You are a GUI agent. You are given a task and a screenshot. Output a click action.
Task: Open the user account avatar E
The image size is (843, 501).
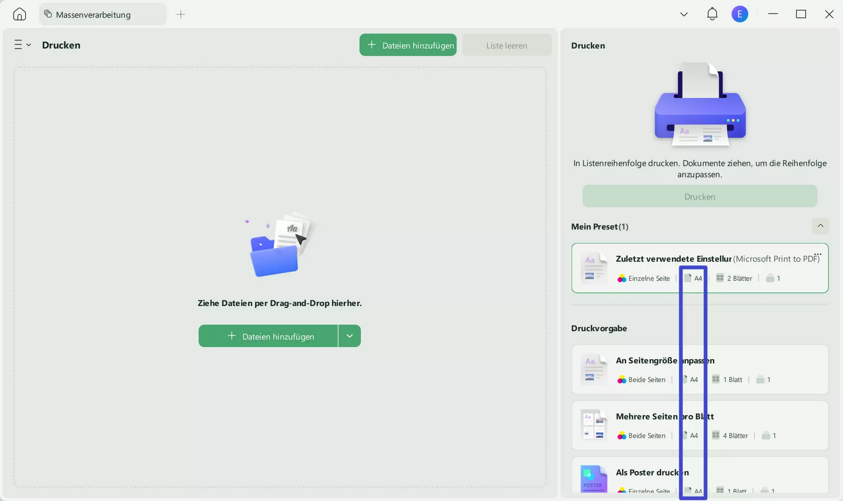(x=740, y=14)
